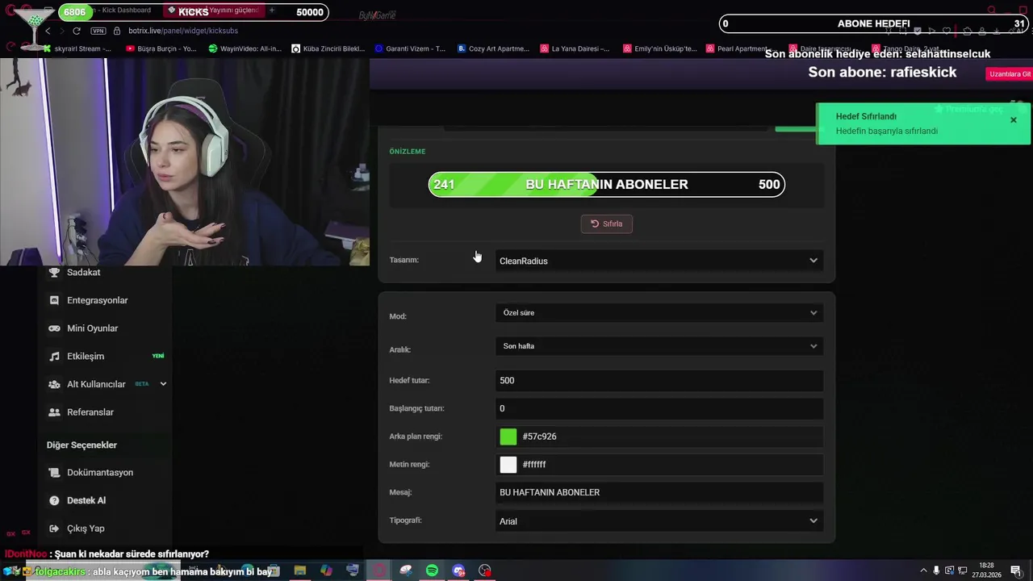Open Discord from the taskbar
The image size is (1033, 581).
458,571
